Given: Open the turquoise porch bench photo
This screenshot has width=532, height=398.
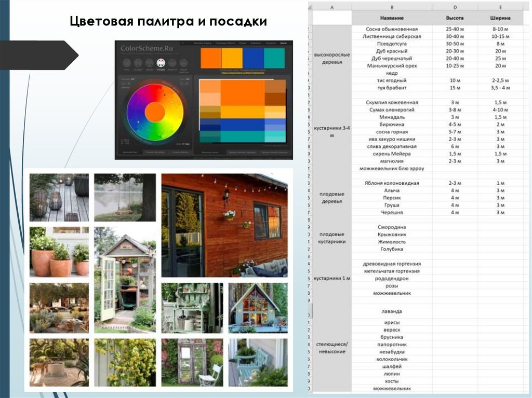Looking at the screenshot, I should pos(258,362).
